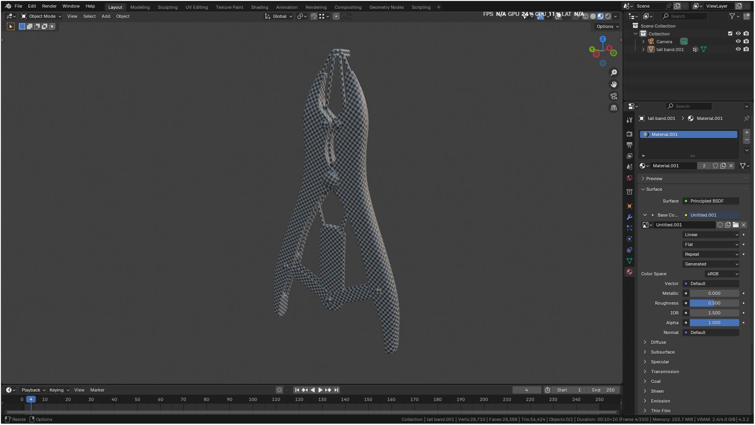Expand the Camera tree item
This screenshot has width=755, height=425.
click(643, 42)
